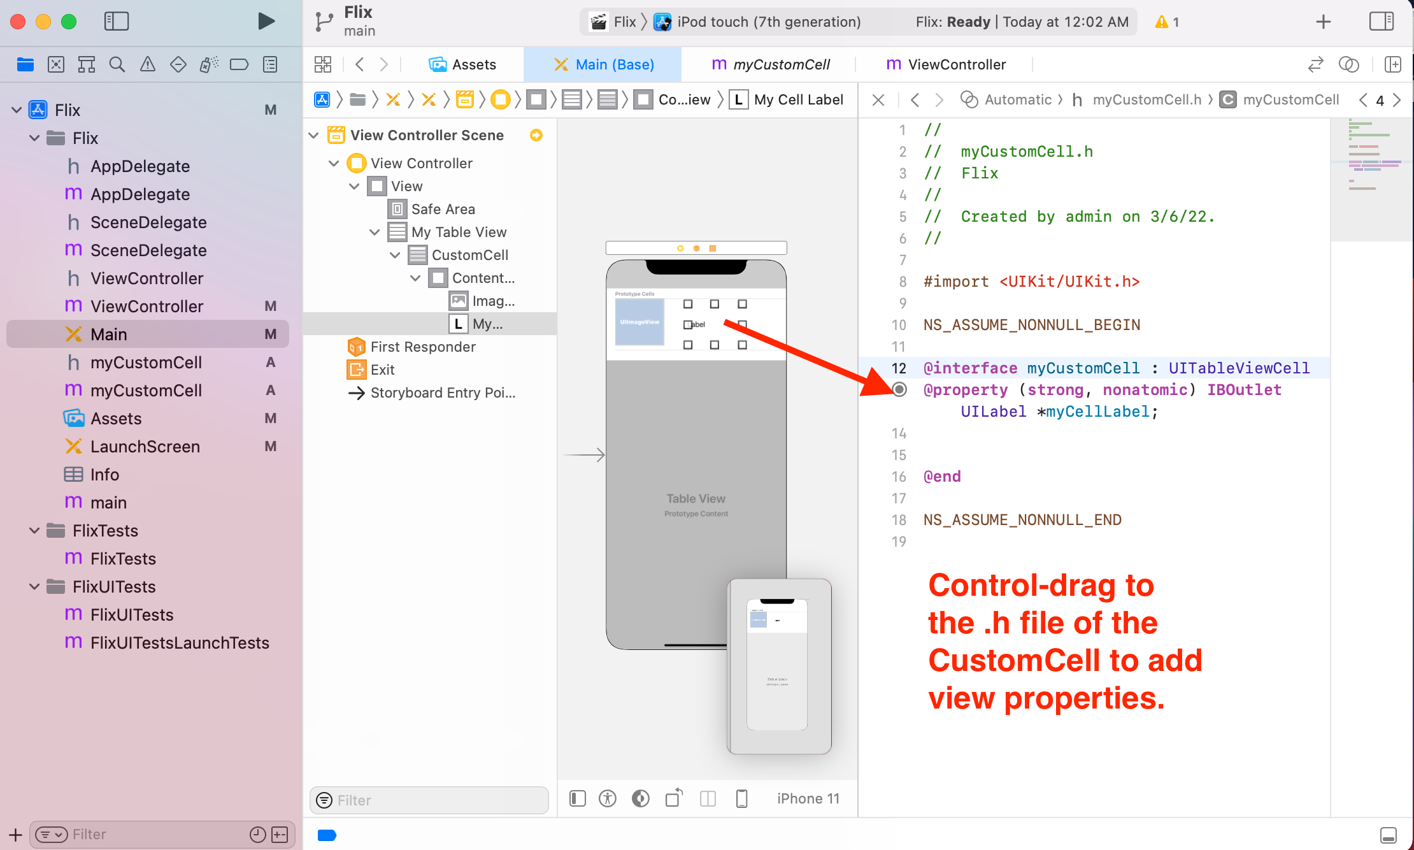Choose the Flix scheme

[613, 22]
